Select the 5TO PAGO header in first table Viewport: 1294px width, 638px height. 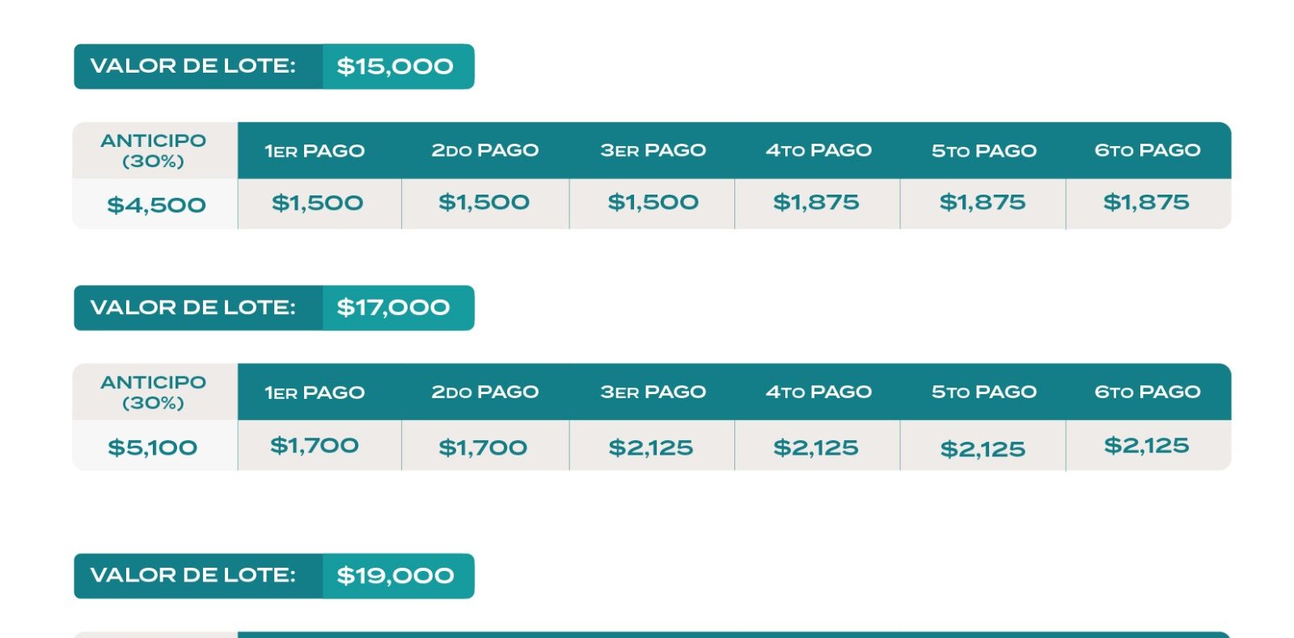tap(983, 151)
